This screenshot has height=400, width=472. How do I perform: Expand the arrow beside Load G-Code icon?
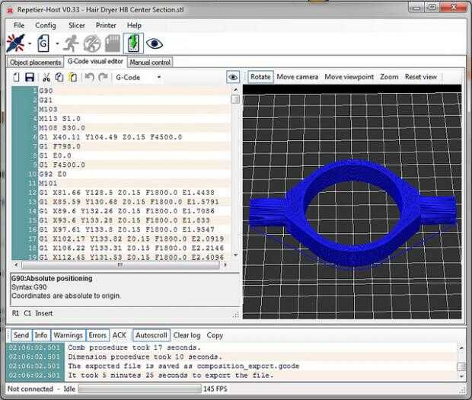point(56,43)
